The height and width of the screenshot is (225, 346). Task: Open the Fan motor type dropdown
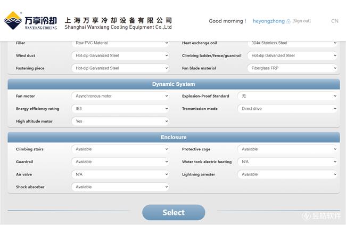point(120,96)
